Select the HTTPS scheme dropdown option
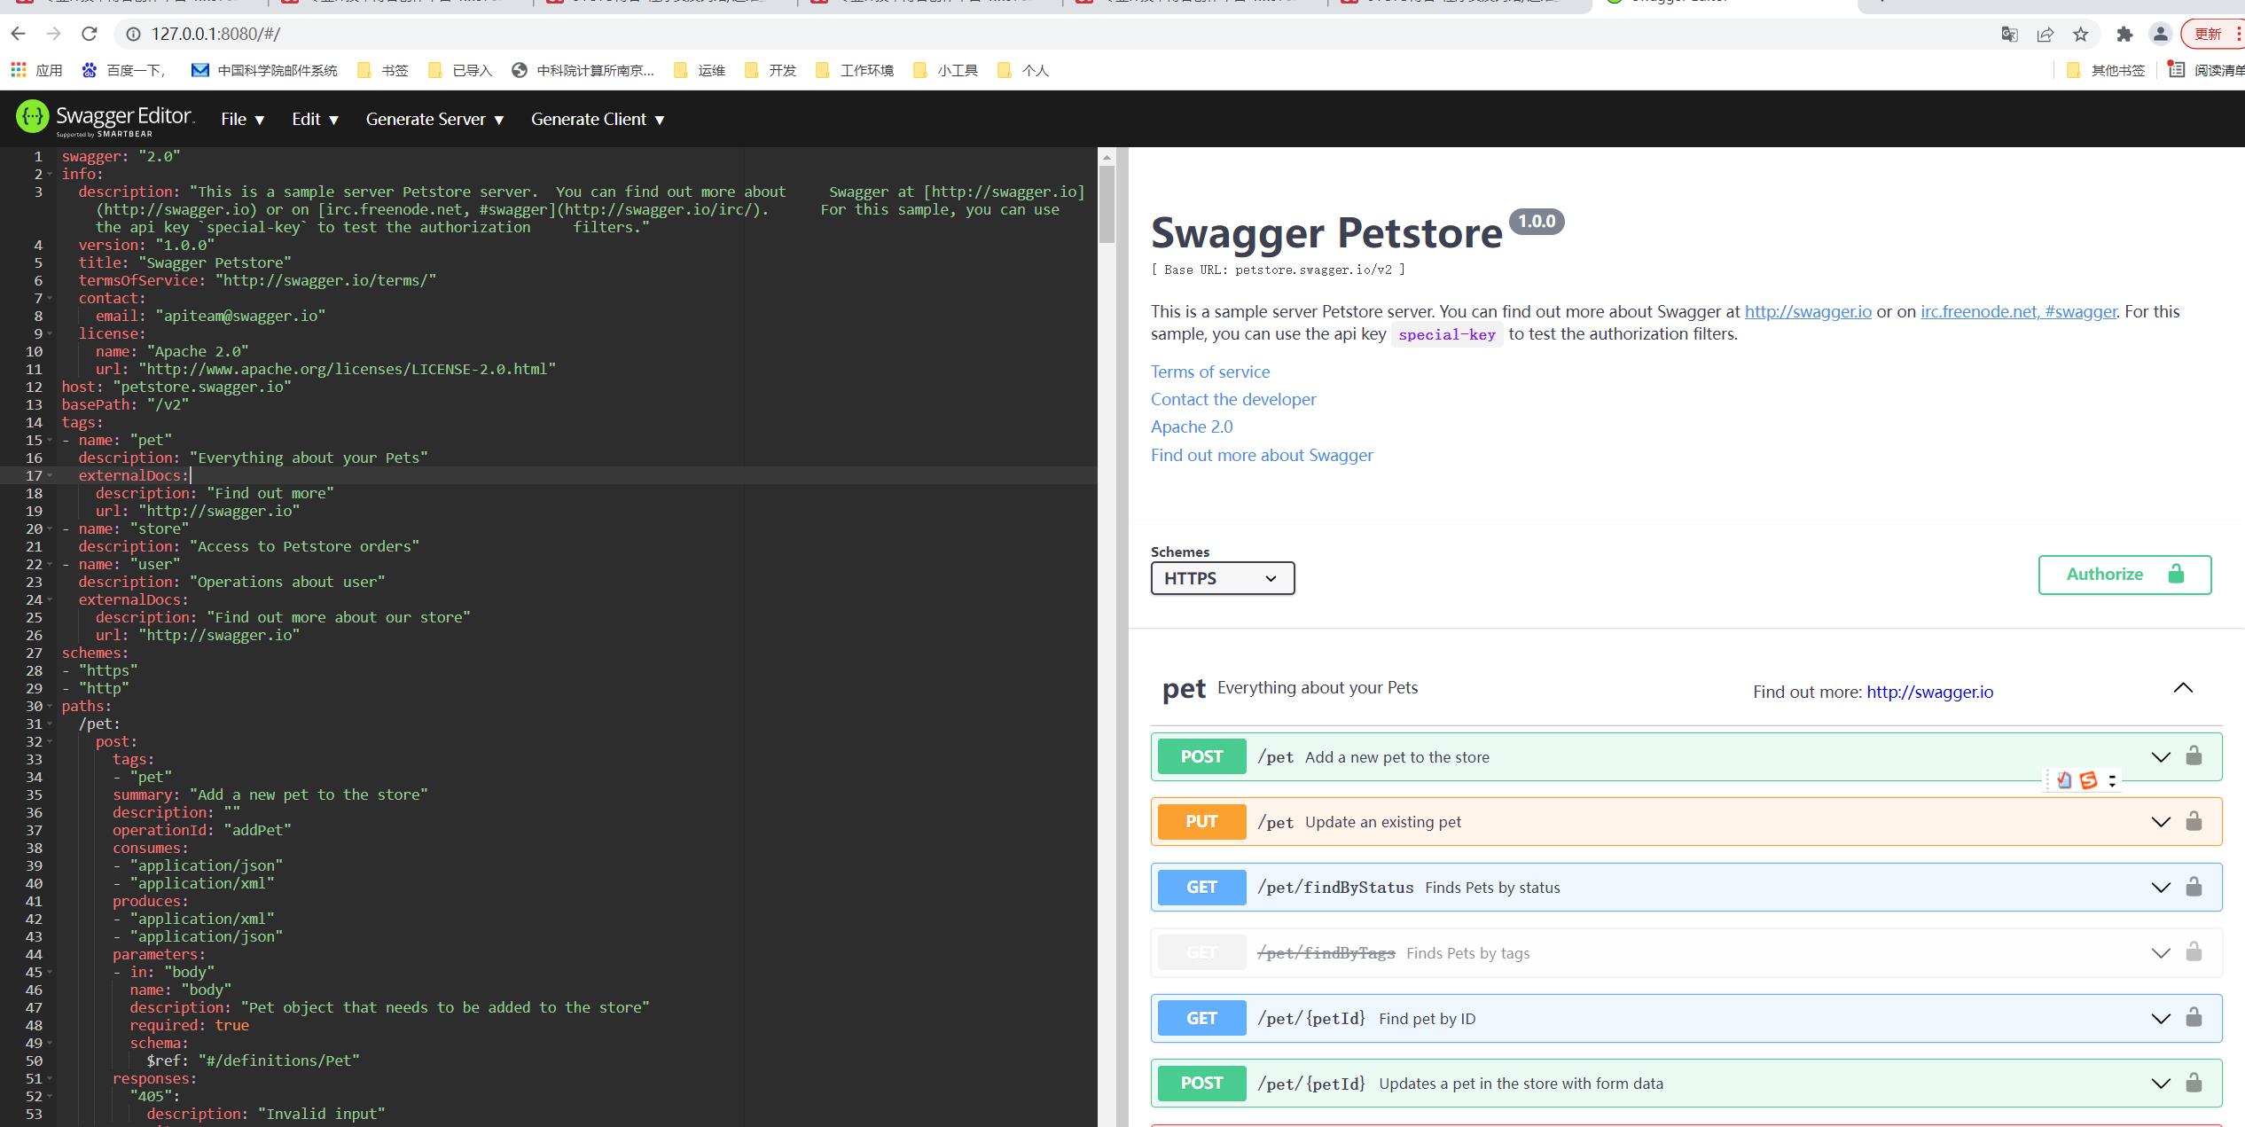The height and width of the screenshot is (1127, 2245). pos(1219,576)
